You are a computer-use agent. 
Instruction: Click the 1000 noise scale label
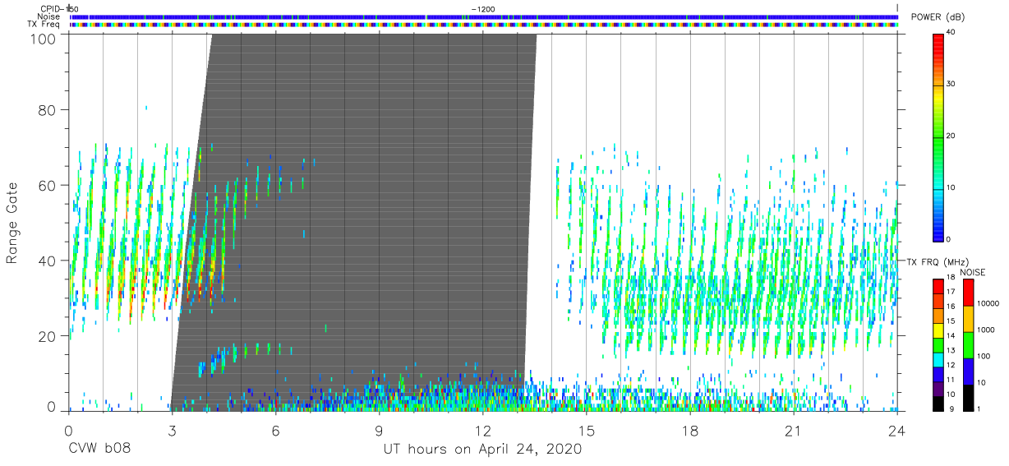click(x=987, y=330)
